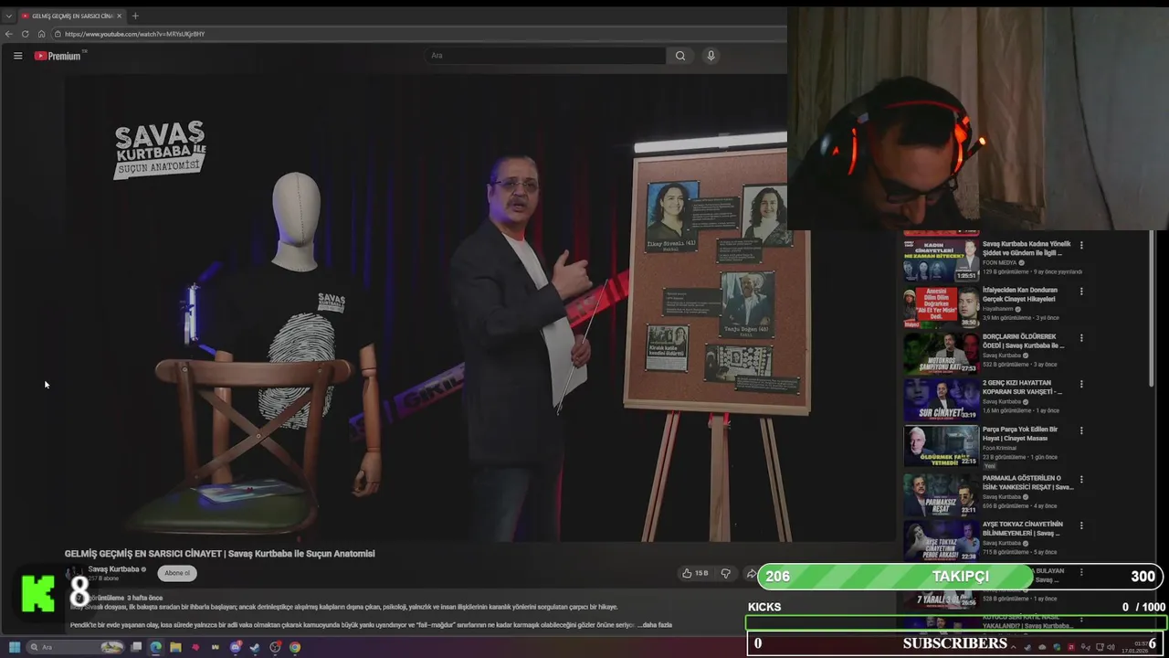
Task: Open 'Savaş Kurtbaba Kadına Yönelik Şiddet' video title
Action: point(1027,249)
